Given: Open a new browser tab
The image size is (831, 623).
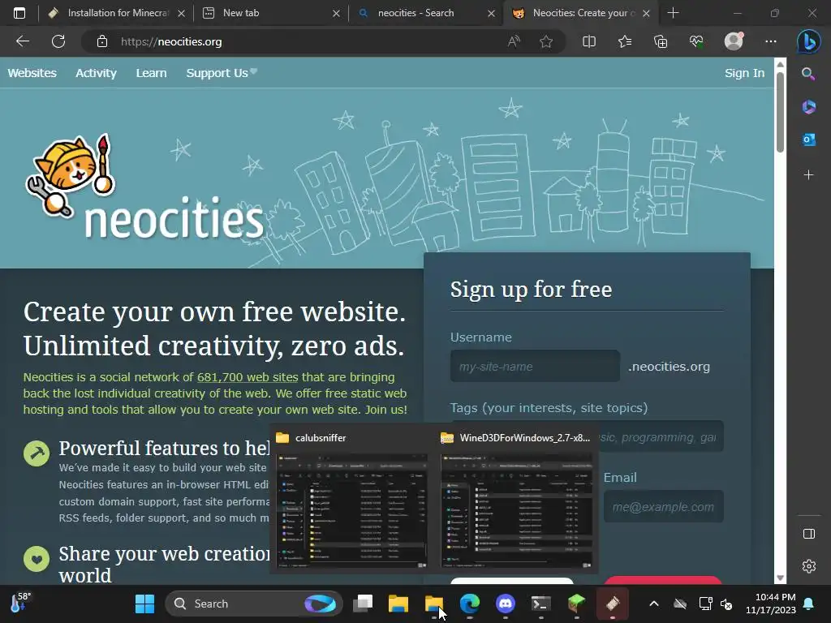Looking at the screenshot, I should point(673,13).
